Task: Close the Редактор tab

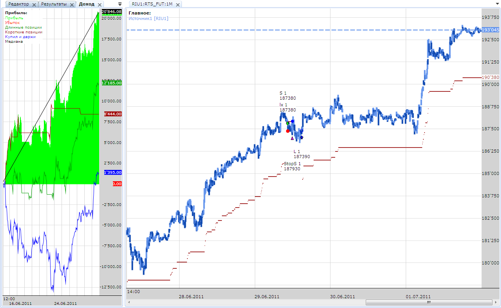Action: [x=34, y=5]
